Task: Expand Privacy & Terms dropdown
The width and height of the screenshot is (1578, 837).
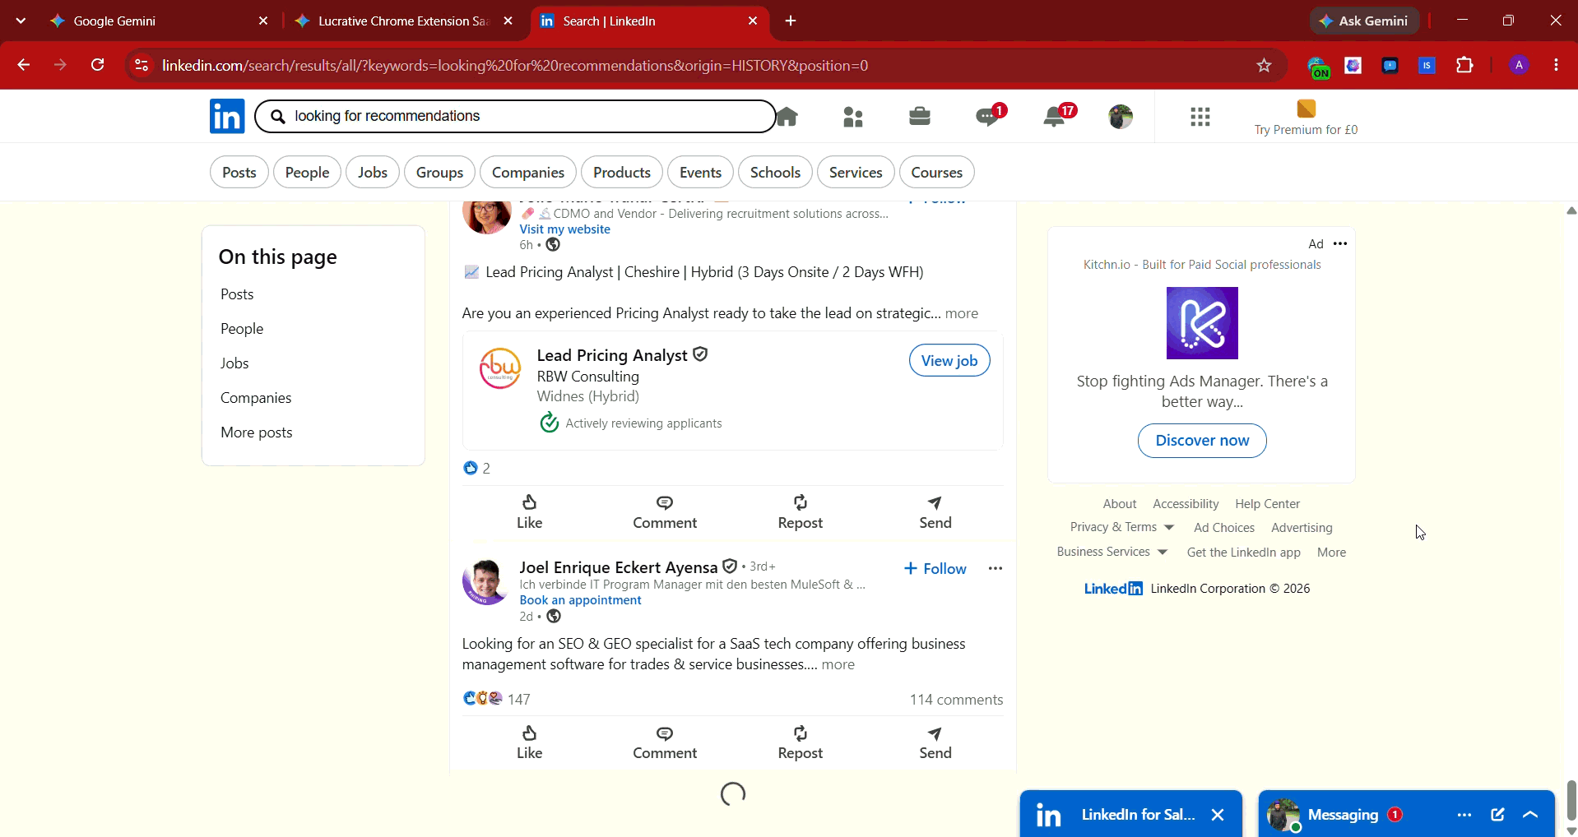Action: [x=1121, y=527]
